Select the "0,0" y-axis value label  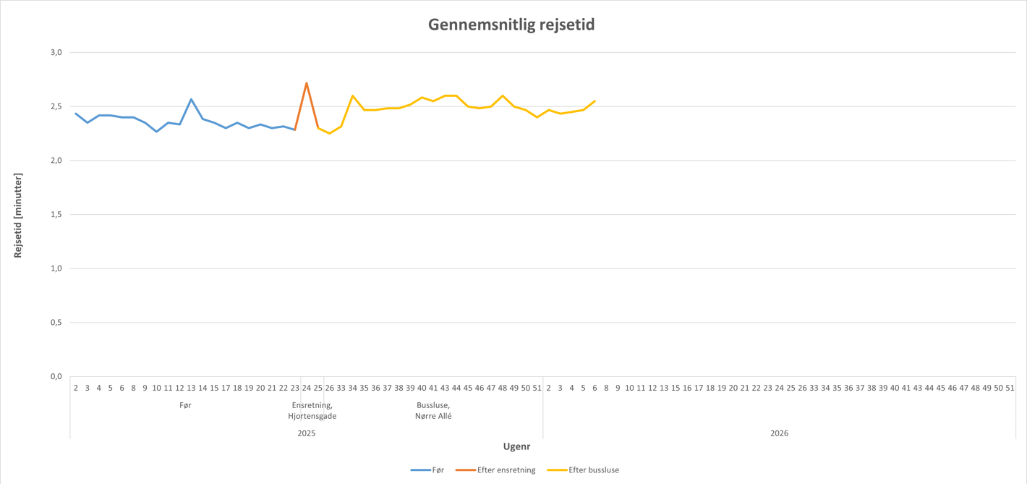[x=56, y=376]
